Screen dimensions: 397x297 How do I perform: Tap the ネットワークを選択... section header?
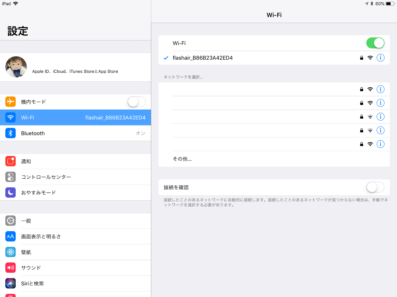coord(183,77)
